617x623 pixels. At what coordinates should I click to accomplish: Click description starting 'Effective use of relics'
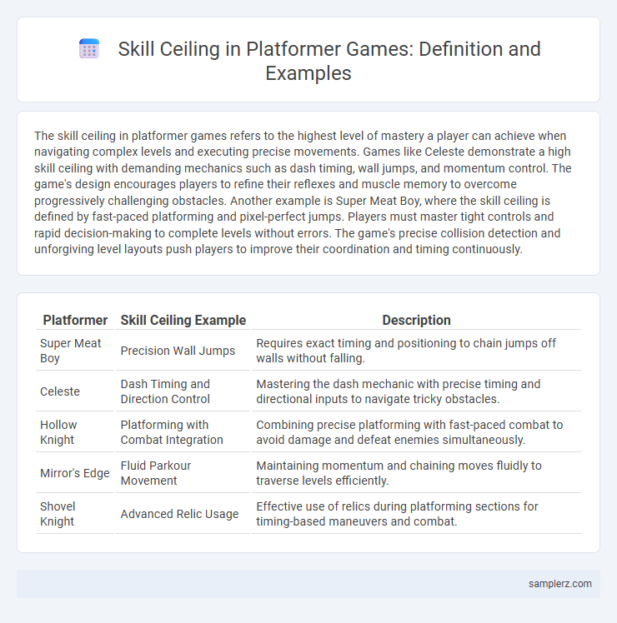point(416,514)
